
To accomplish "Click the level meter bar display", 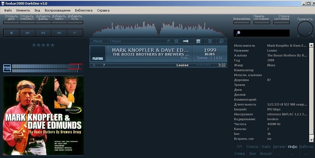I will click(x=47, y=68).
